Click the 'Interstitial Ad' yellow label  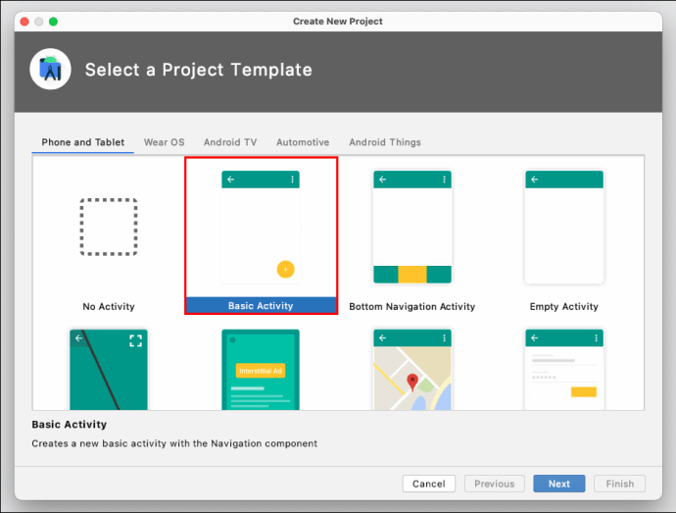point(261,371)
